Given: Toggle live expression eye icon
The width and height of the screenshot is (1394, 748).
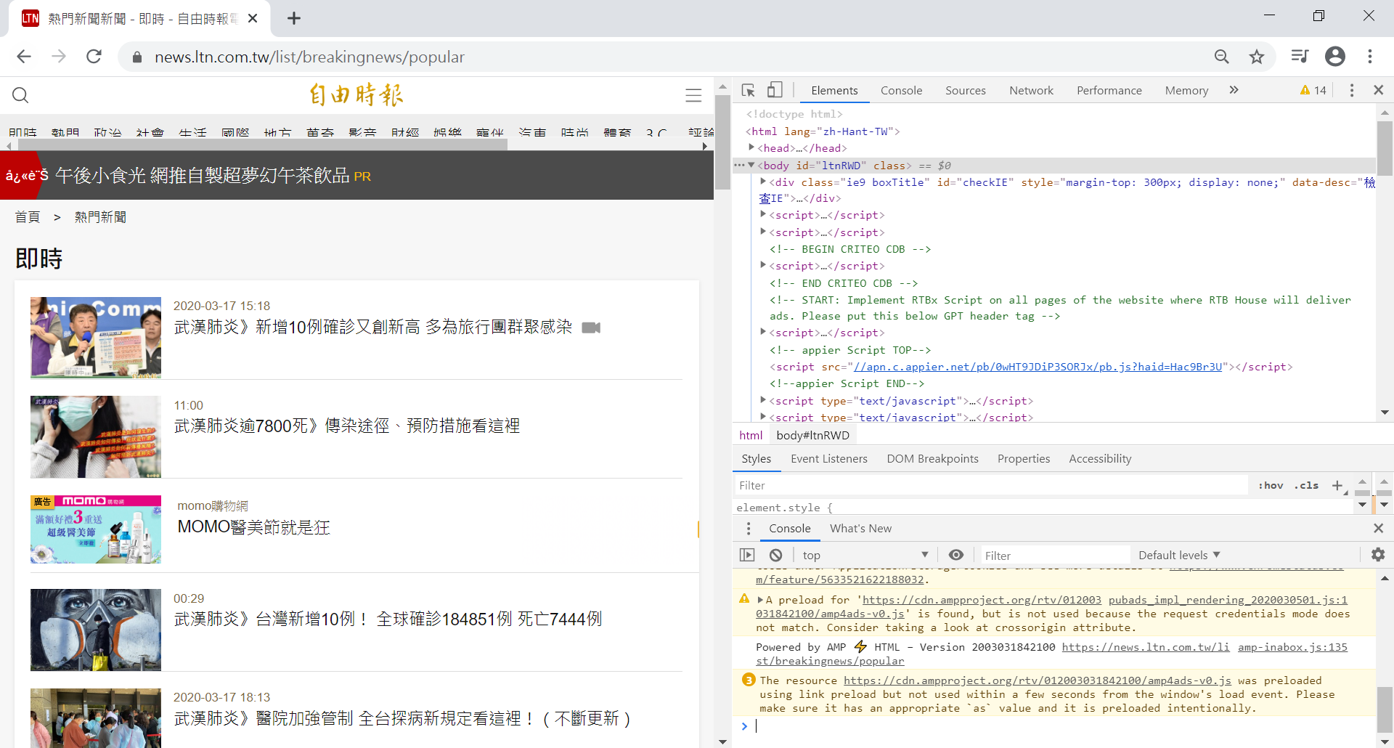Looking at the screenshot, I should [x=955, y=555].
